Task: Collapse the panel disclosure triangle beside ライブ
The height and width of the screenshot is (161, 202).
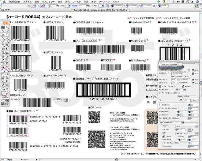Action: pyautogui.click(x=160, y=100)
